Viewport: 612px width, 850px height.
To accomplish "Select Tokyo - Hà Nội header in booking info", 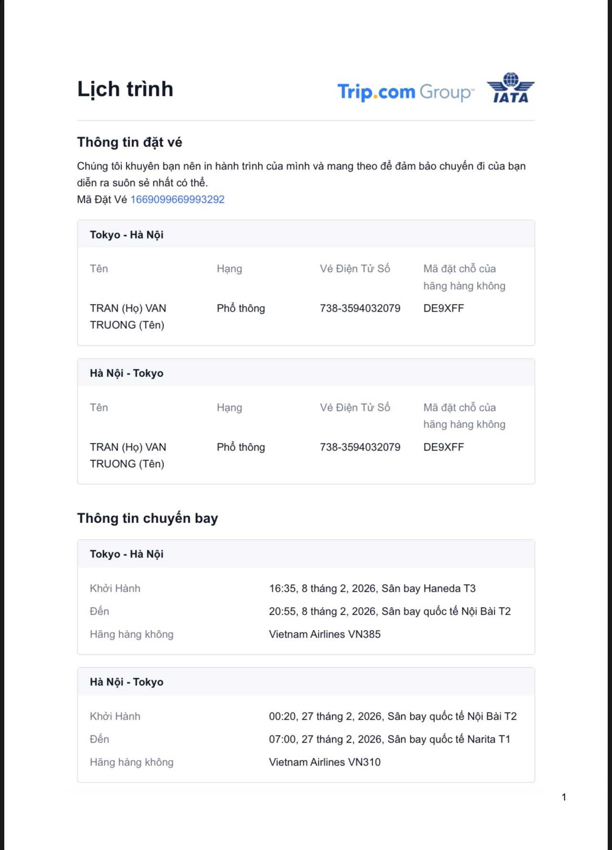I will pos(127,235).
